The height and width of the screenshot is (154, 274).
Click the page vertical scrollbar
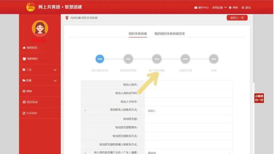click(x=253, y=49)
